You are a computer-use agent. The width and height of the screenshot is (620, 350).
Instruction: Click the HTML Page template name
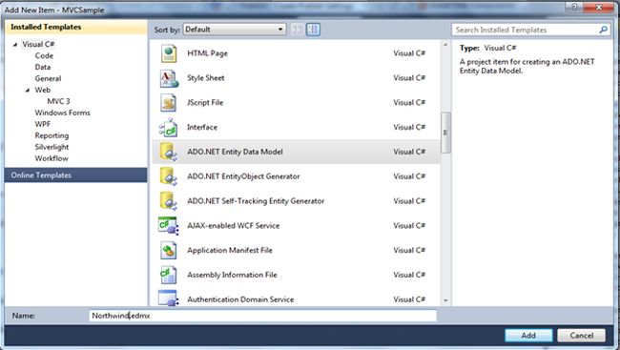(x=207, y=53)
